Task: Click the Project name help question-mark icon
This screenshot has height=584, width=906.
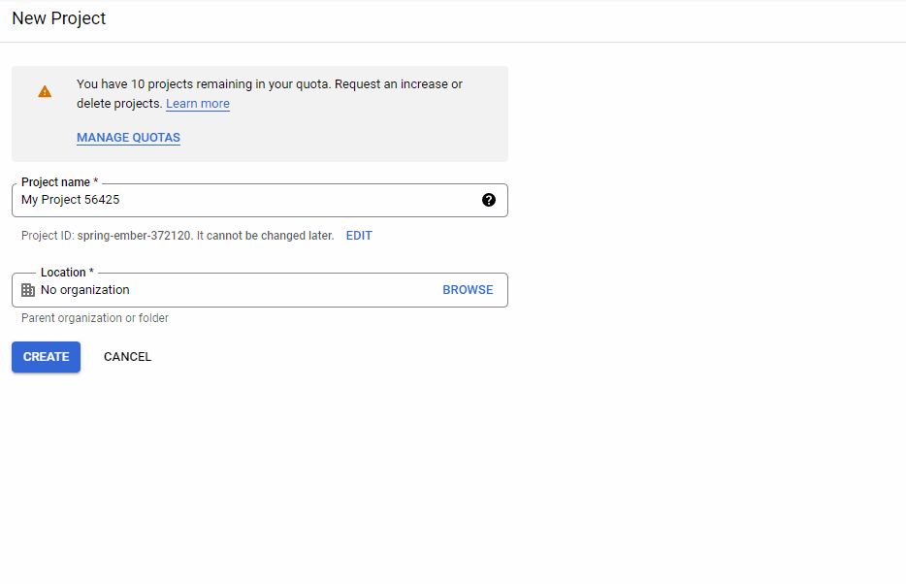Action: coord(489,200)
